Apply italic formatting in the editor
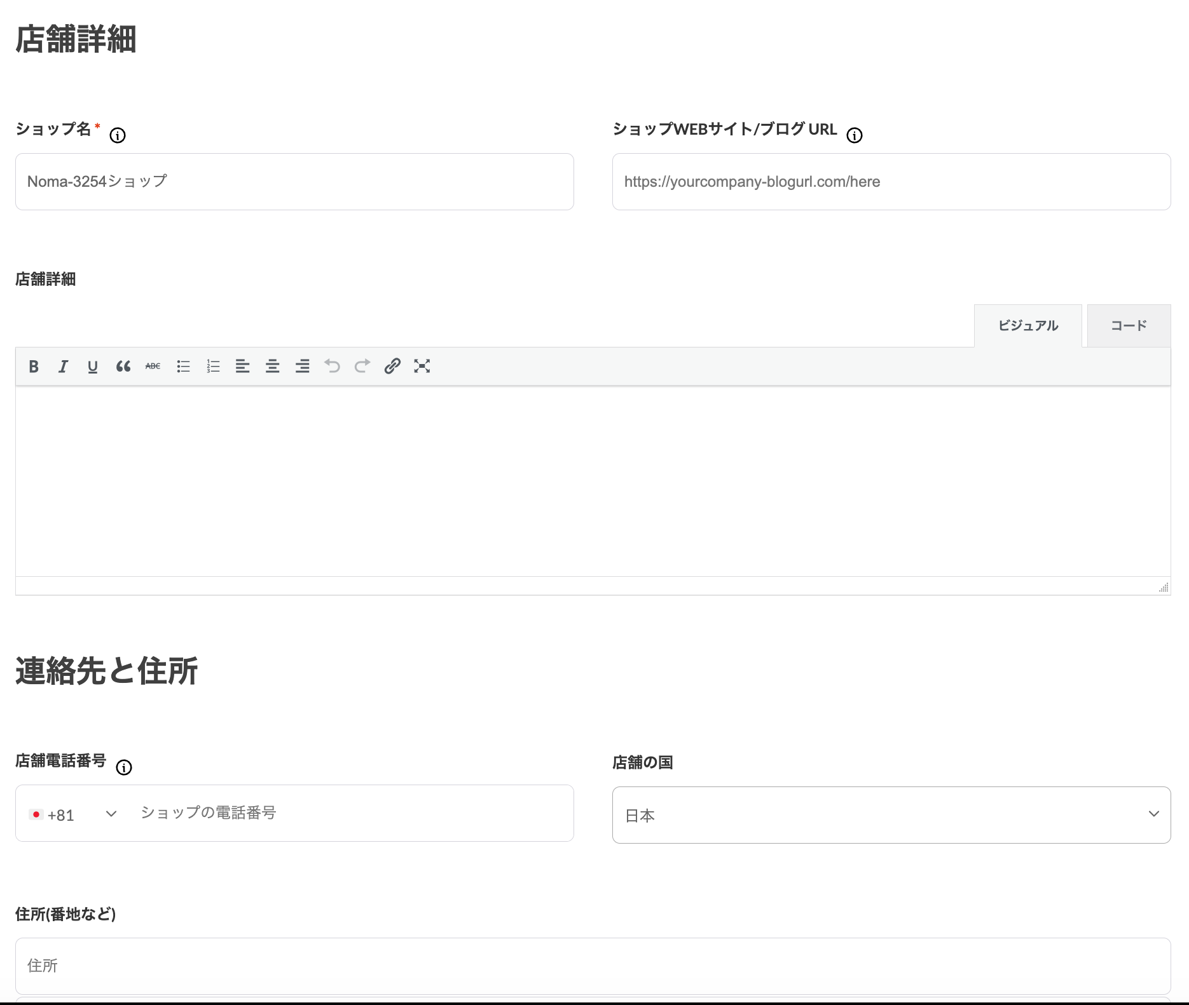1189x1005 pixels. tap(63, 367)
